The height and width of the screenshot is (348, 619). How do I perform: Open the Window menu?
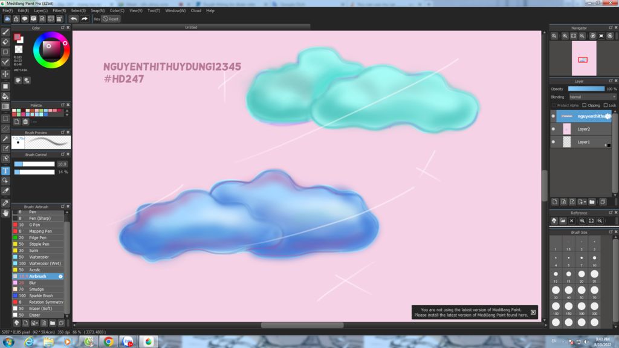click(x=175, y=11)
